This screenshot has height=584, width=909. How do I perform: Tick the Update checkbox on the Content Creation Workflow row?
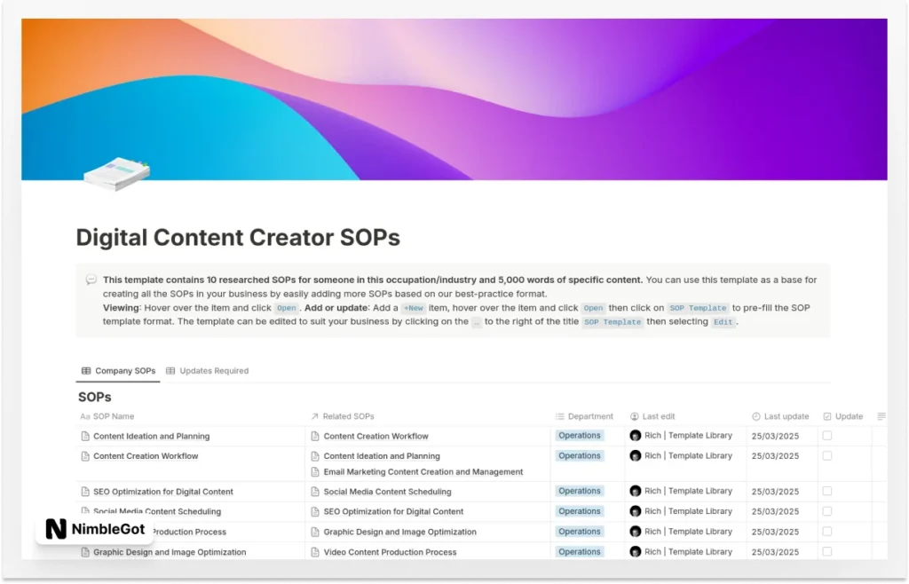point(826,455)
